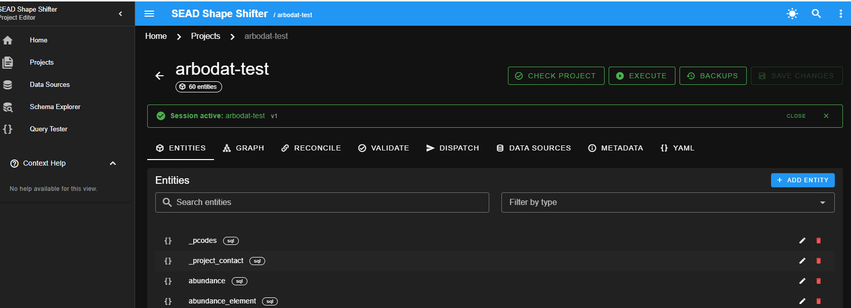Click the search magnifier in top bar
The image size is (851, 308).
coord(816,14)
